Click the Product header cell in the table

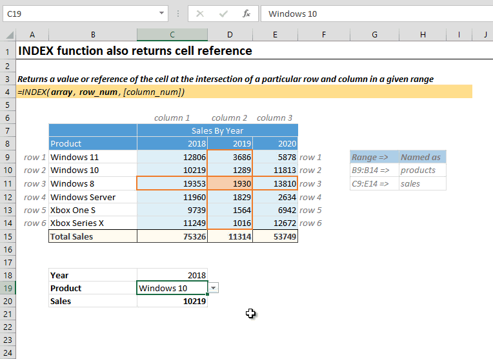click(x=93, y=143)
